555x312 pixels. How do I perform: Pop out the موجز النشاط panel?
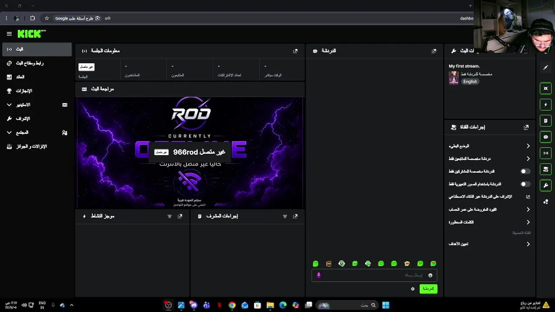180,216
